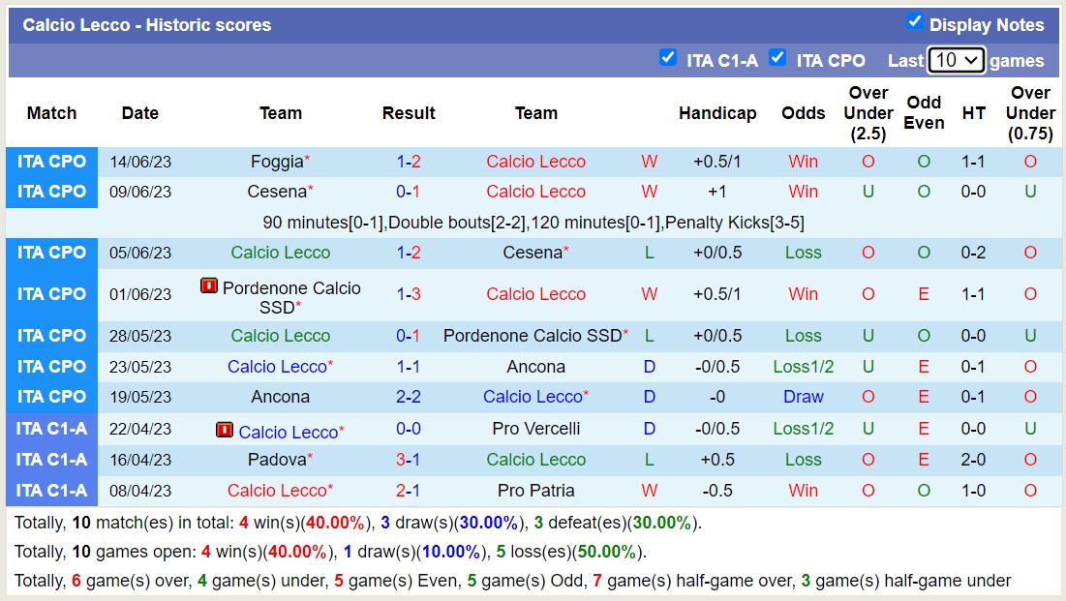Click the Handicap column header
Image resolution: width=1066 pixels, height=601 pixels.
pyautogui.click(x=716, y=113)
